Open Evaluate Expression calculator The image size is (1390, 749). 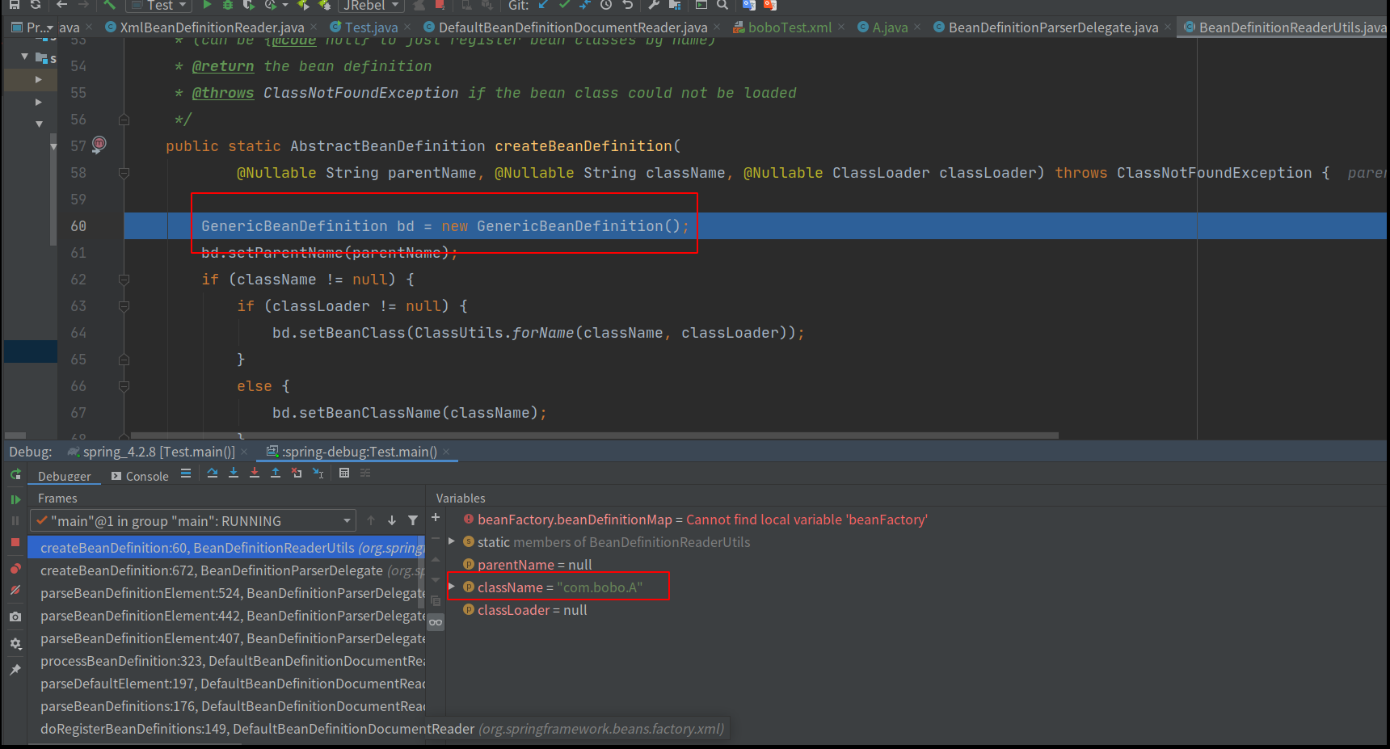pos(344,473)
